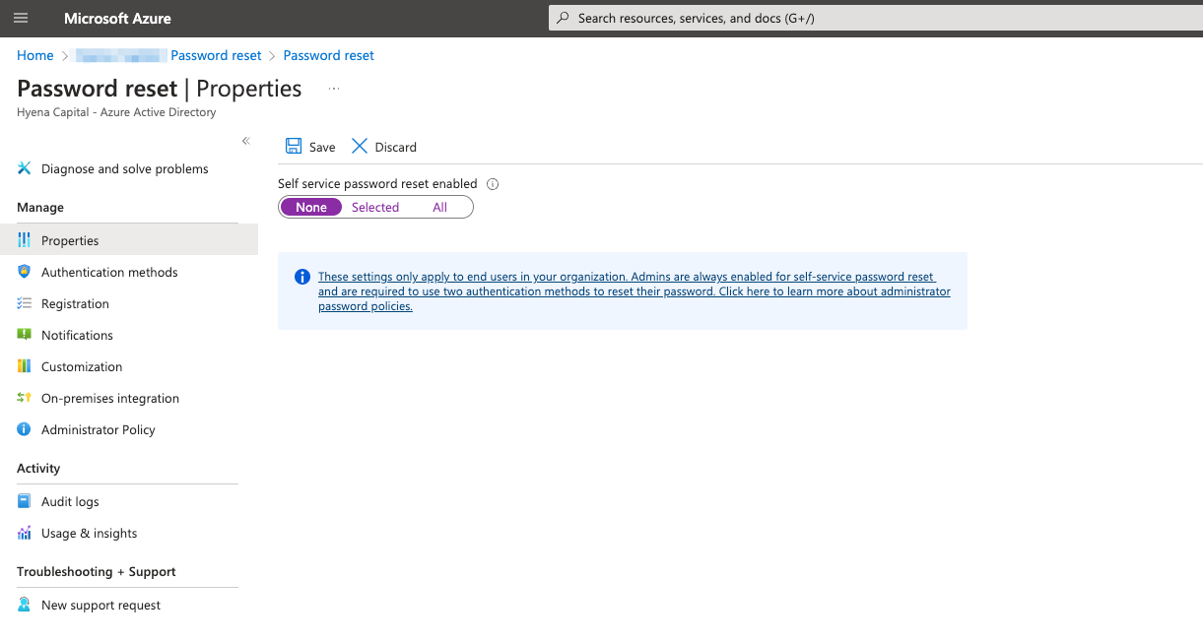Viewport: 1203px width, 643px height.
Task: Click the Authentication methods shield icon
Action: pyautogui.click(x=25, y=272)
